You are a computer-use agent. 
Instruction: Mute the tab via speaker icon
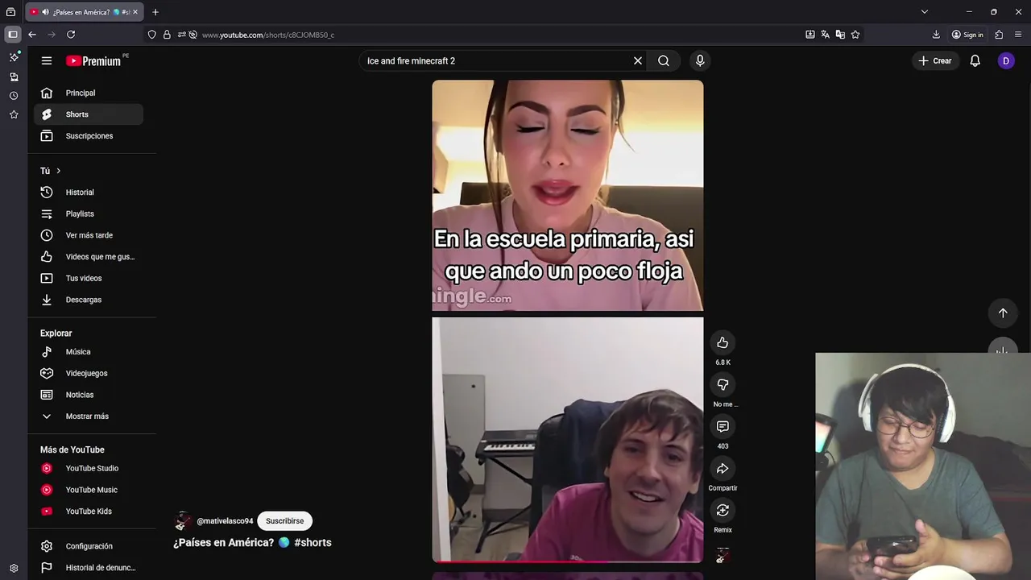(x=45, y=12)
